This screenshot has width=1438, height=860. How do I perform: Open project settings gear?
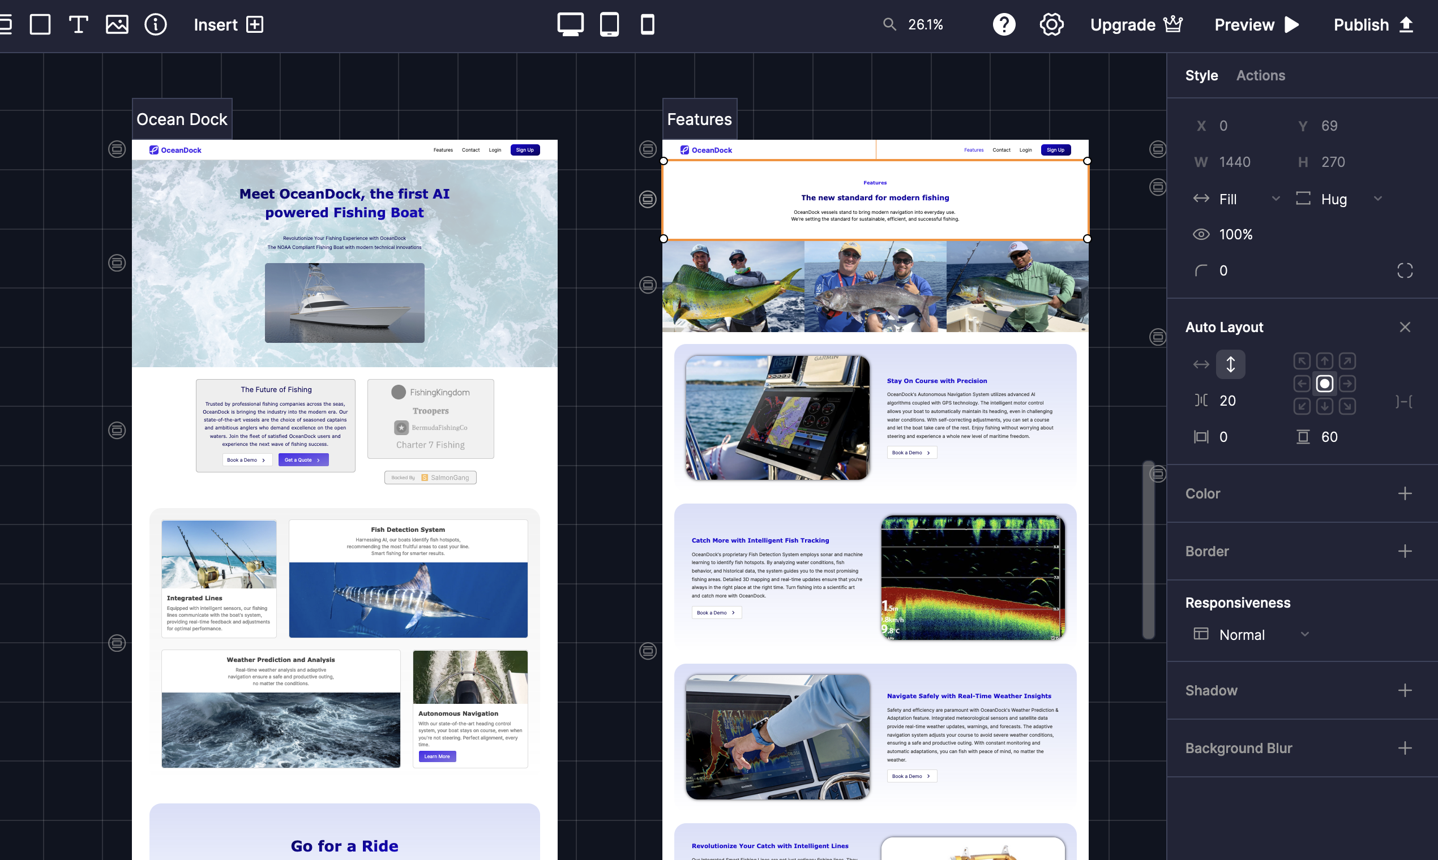tap(1051, 24)
